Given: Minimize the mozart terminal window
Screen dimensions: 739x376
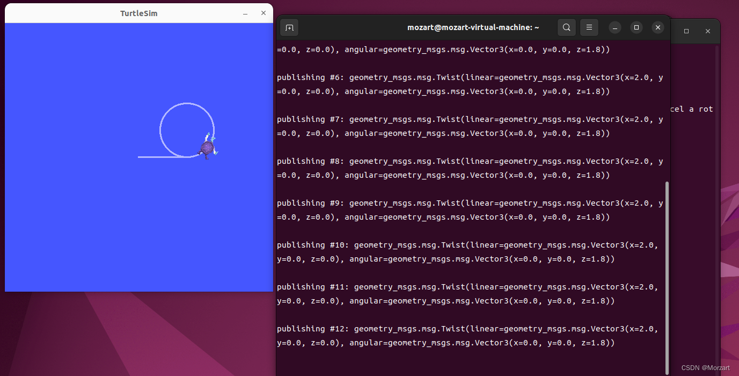Looking at the screenshot, I should point(615,27).
